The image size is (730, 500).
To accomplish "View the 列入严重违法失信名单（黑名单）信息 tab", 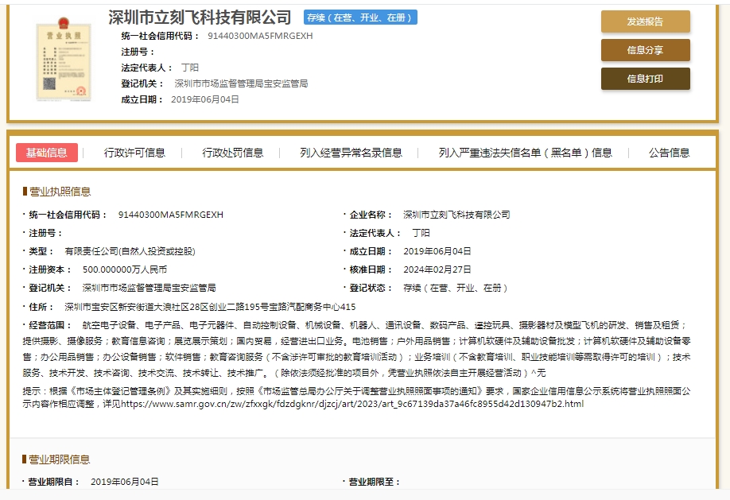I will tap(525, 153).
